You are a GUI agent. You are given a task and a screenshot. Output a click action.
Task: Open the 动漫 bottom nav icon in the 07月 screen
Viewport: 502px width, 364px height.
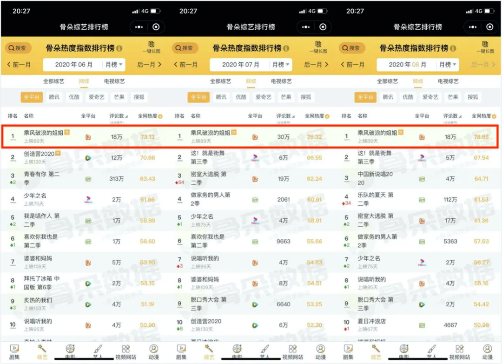pos(320,352)
